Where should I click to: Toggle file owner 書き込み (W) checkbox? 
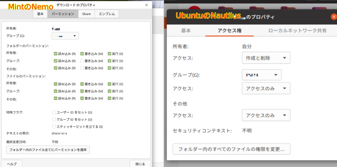click(82, 84)
